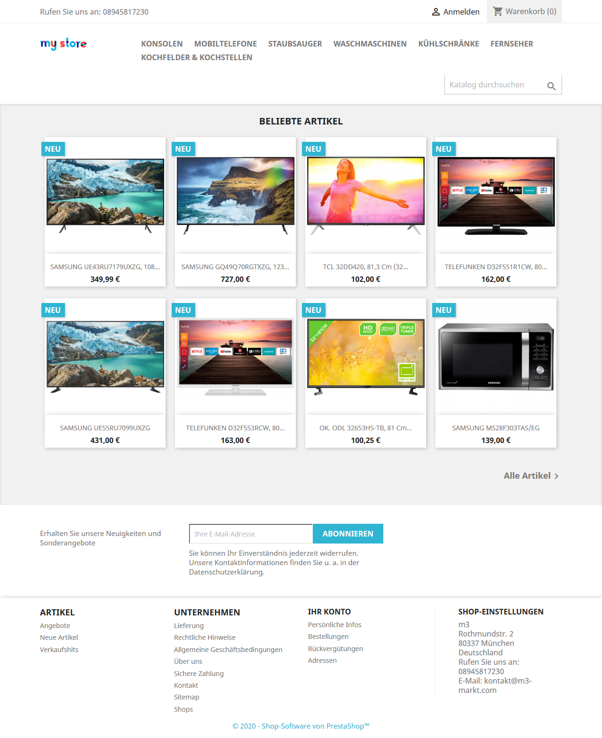Open OK. ODL 32653HS-TB TV image
The image size is (602, 738).
click(365, 357)
